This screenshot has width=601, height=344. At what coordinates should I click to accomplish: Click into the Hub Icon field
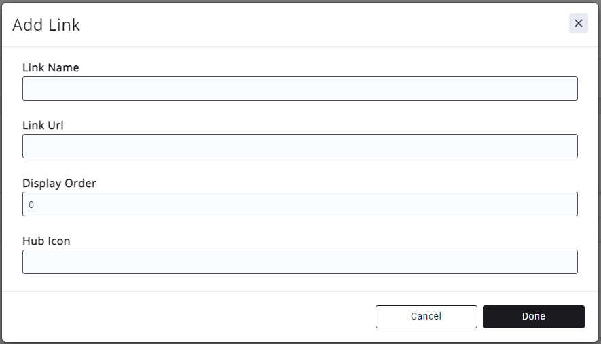pyautogui.click(x=299, y=262)
